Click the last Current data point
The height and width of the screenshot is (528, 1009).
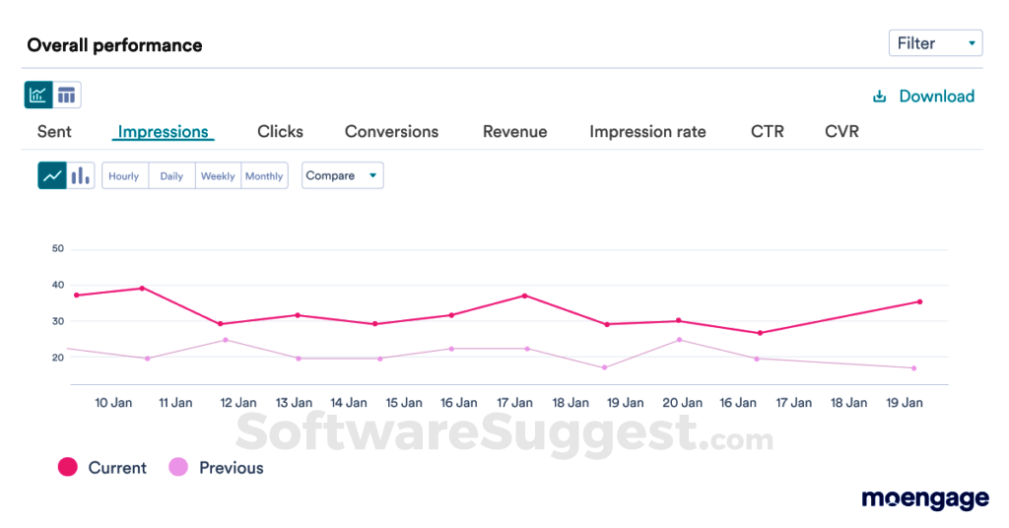(919, 301)
